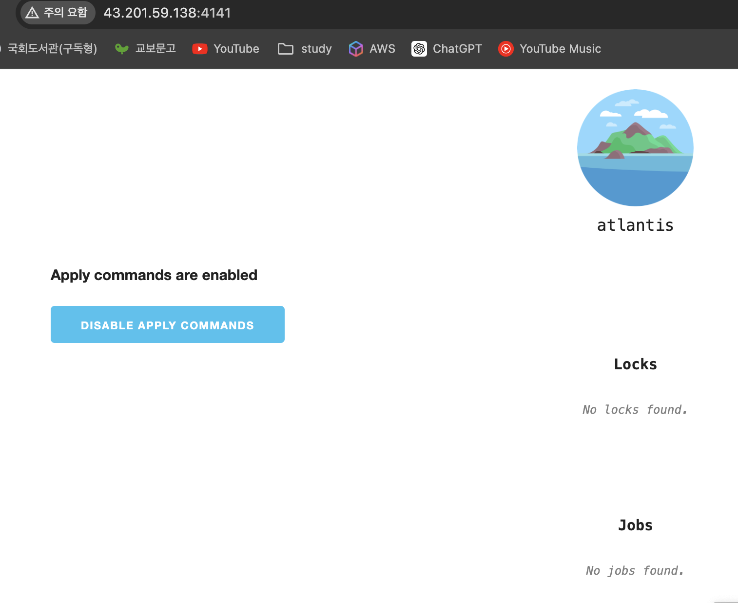
Task: Click the YouTube Music circle icon
Action: (506, 49)
